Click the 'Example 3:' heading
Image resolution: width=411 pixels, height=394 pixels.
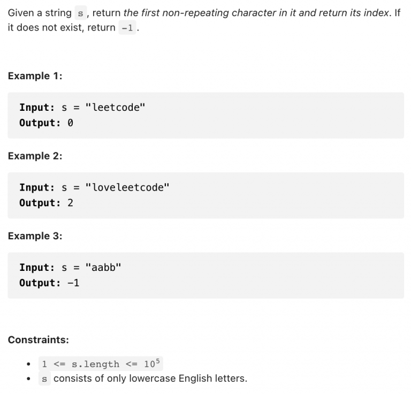(35, 236)
